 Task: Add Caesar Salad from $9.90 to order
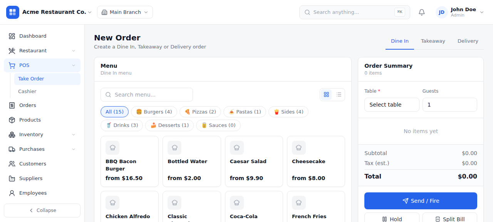tap(254, 161)
